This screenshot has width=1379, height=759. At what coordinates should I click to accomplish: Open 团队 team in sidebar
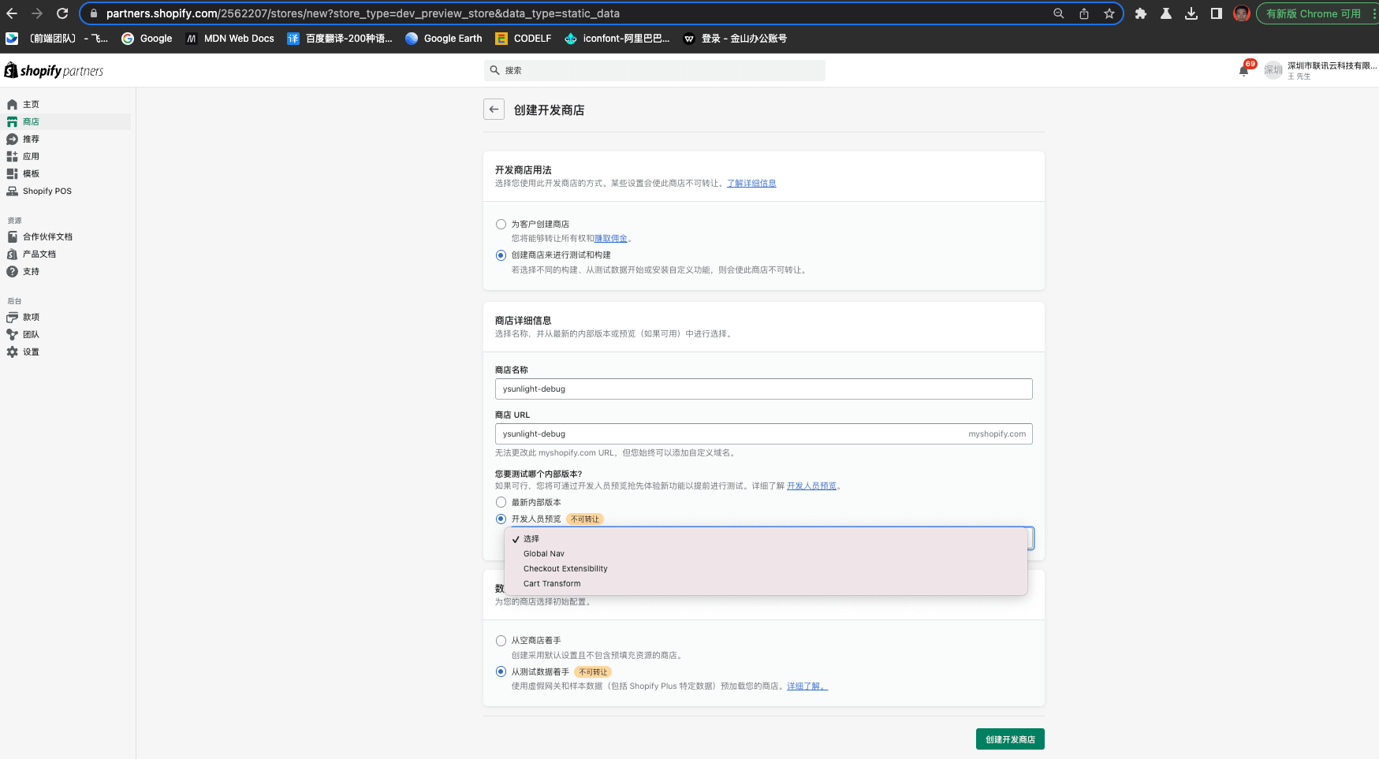click(30, 335)
